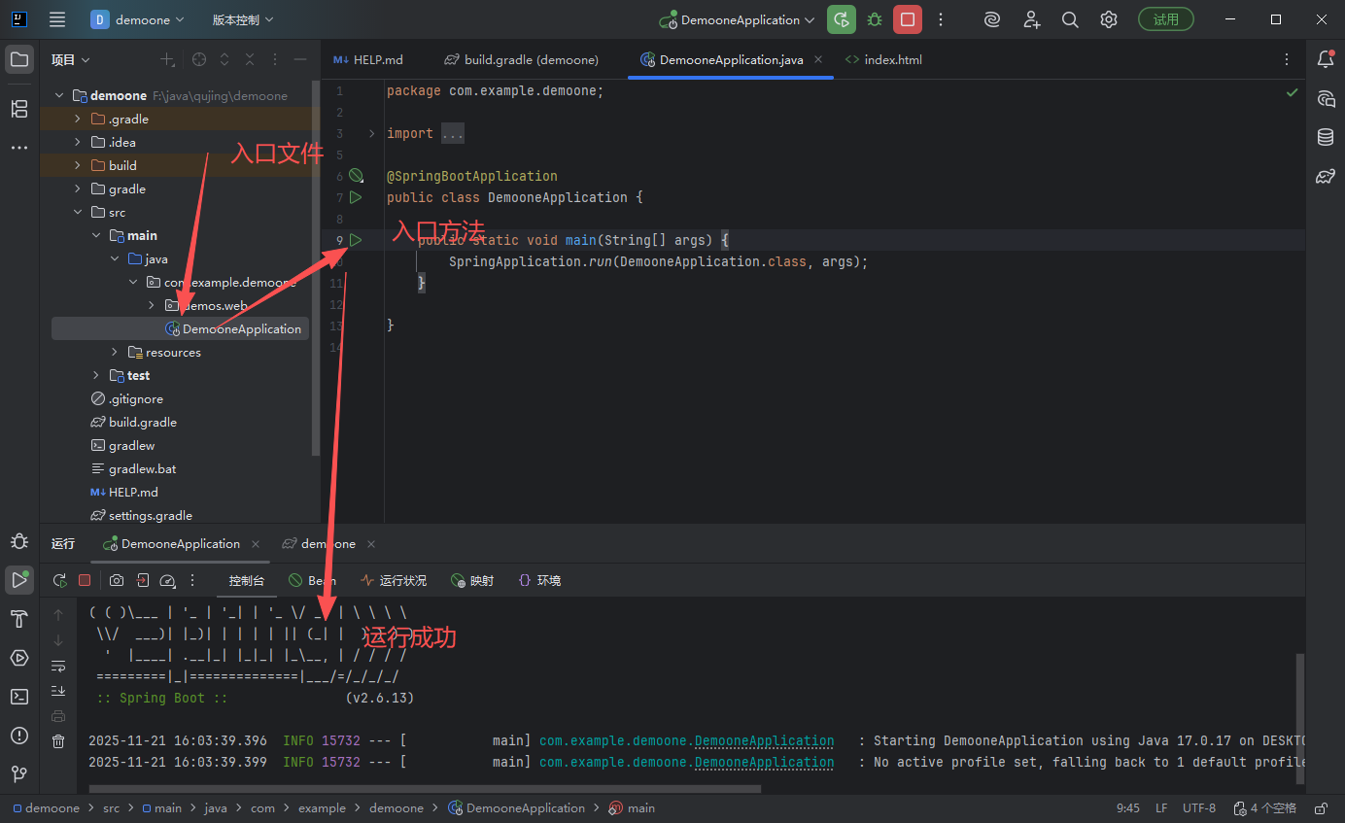Expand the test folder
The height and width of the screenshot is (823, 1345).
click(x=96, y=376)
